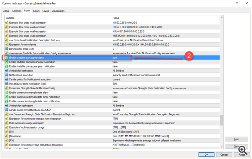Viewport: 252px width, 159px height.
Task: Click the Load button
Action: pyautogui.click(x=237, y=139)
